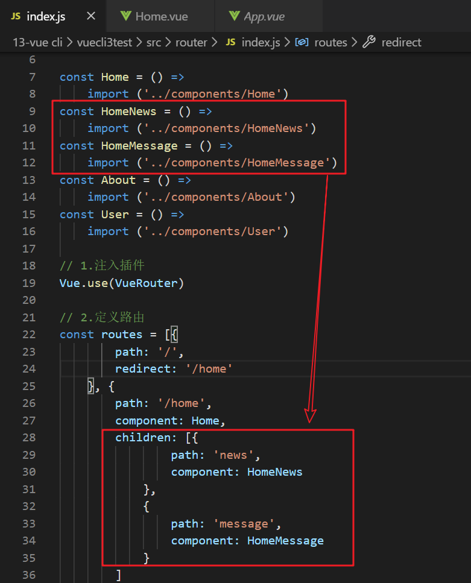The height and width of the screenshot is (583, 471).
Task: Click 'component: HomeMessage' on line 34
Action: tap(247, 541)
